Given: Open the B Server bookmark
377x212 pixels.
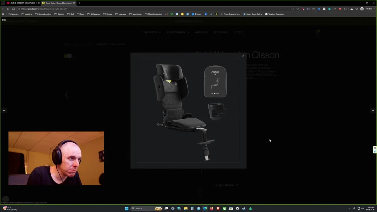Looking at the screenshot, I should pyautogui.click(x=196, y=14).
